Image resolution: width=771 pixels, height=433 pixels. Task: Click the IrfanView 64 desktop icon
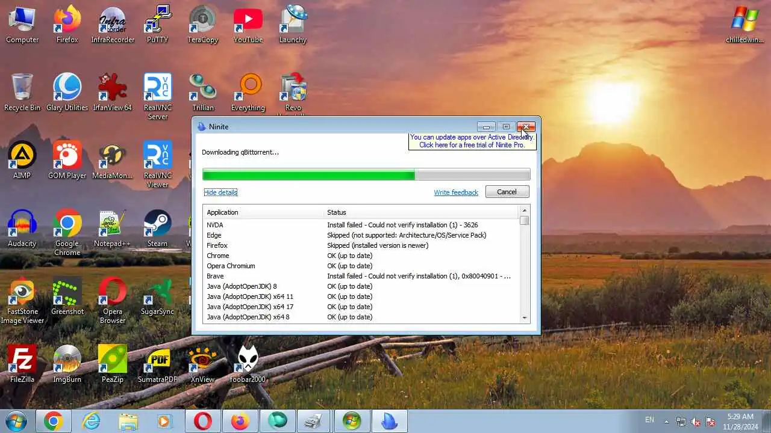click(113, 92)
